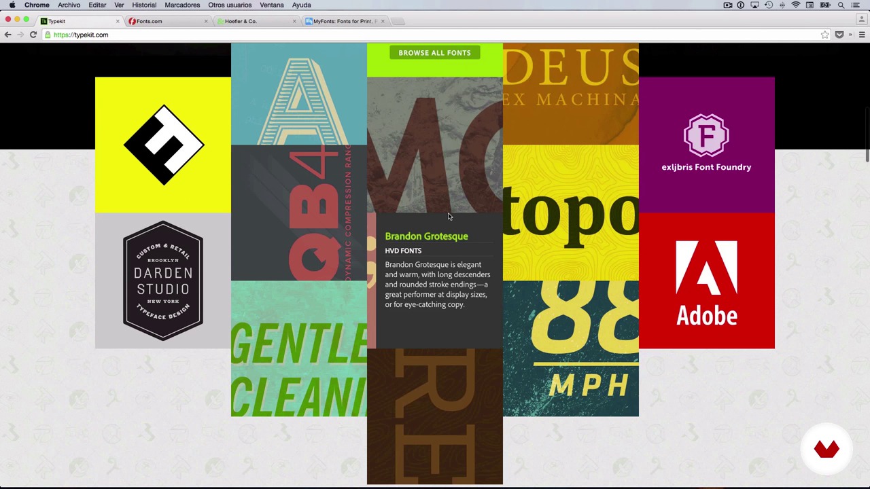Open the Darden Studio foundry tile
The image size is (870, 489).
pyautogui.click(x=163, y=280)
